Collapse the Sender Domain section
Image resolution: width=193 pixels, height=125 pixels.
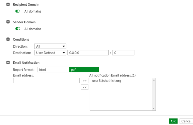[8, 22]
